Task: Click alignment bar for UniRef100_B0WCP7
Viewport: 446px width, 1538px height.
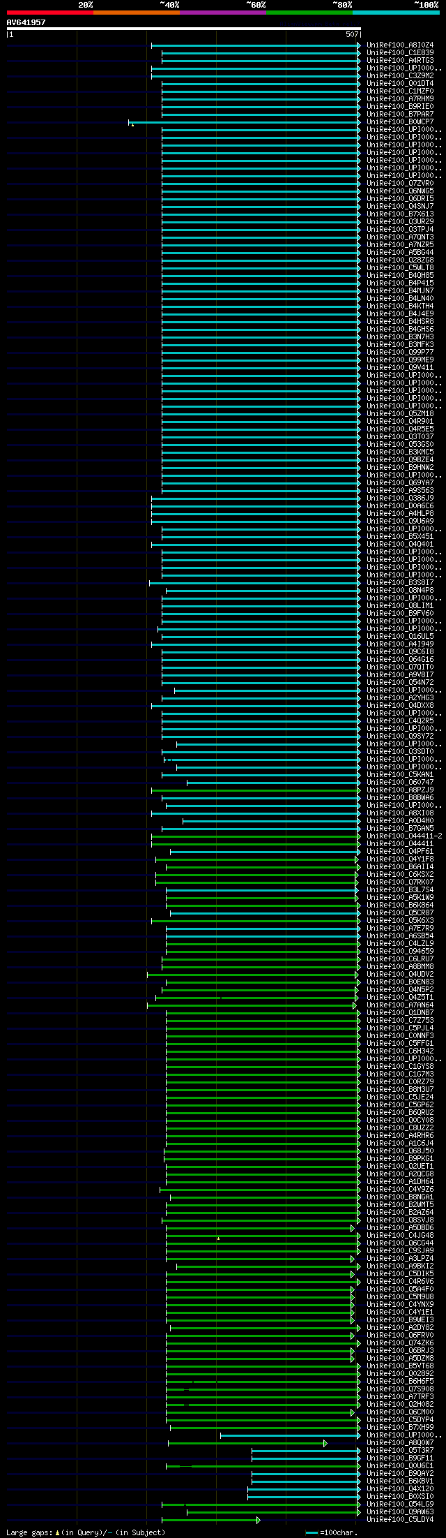Action: click(x=244, y=122)
